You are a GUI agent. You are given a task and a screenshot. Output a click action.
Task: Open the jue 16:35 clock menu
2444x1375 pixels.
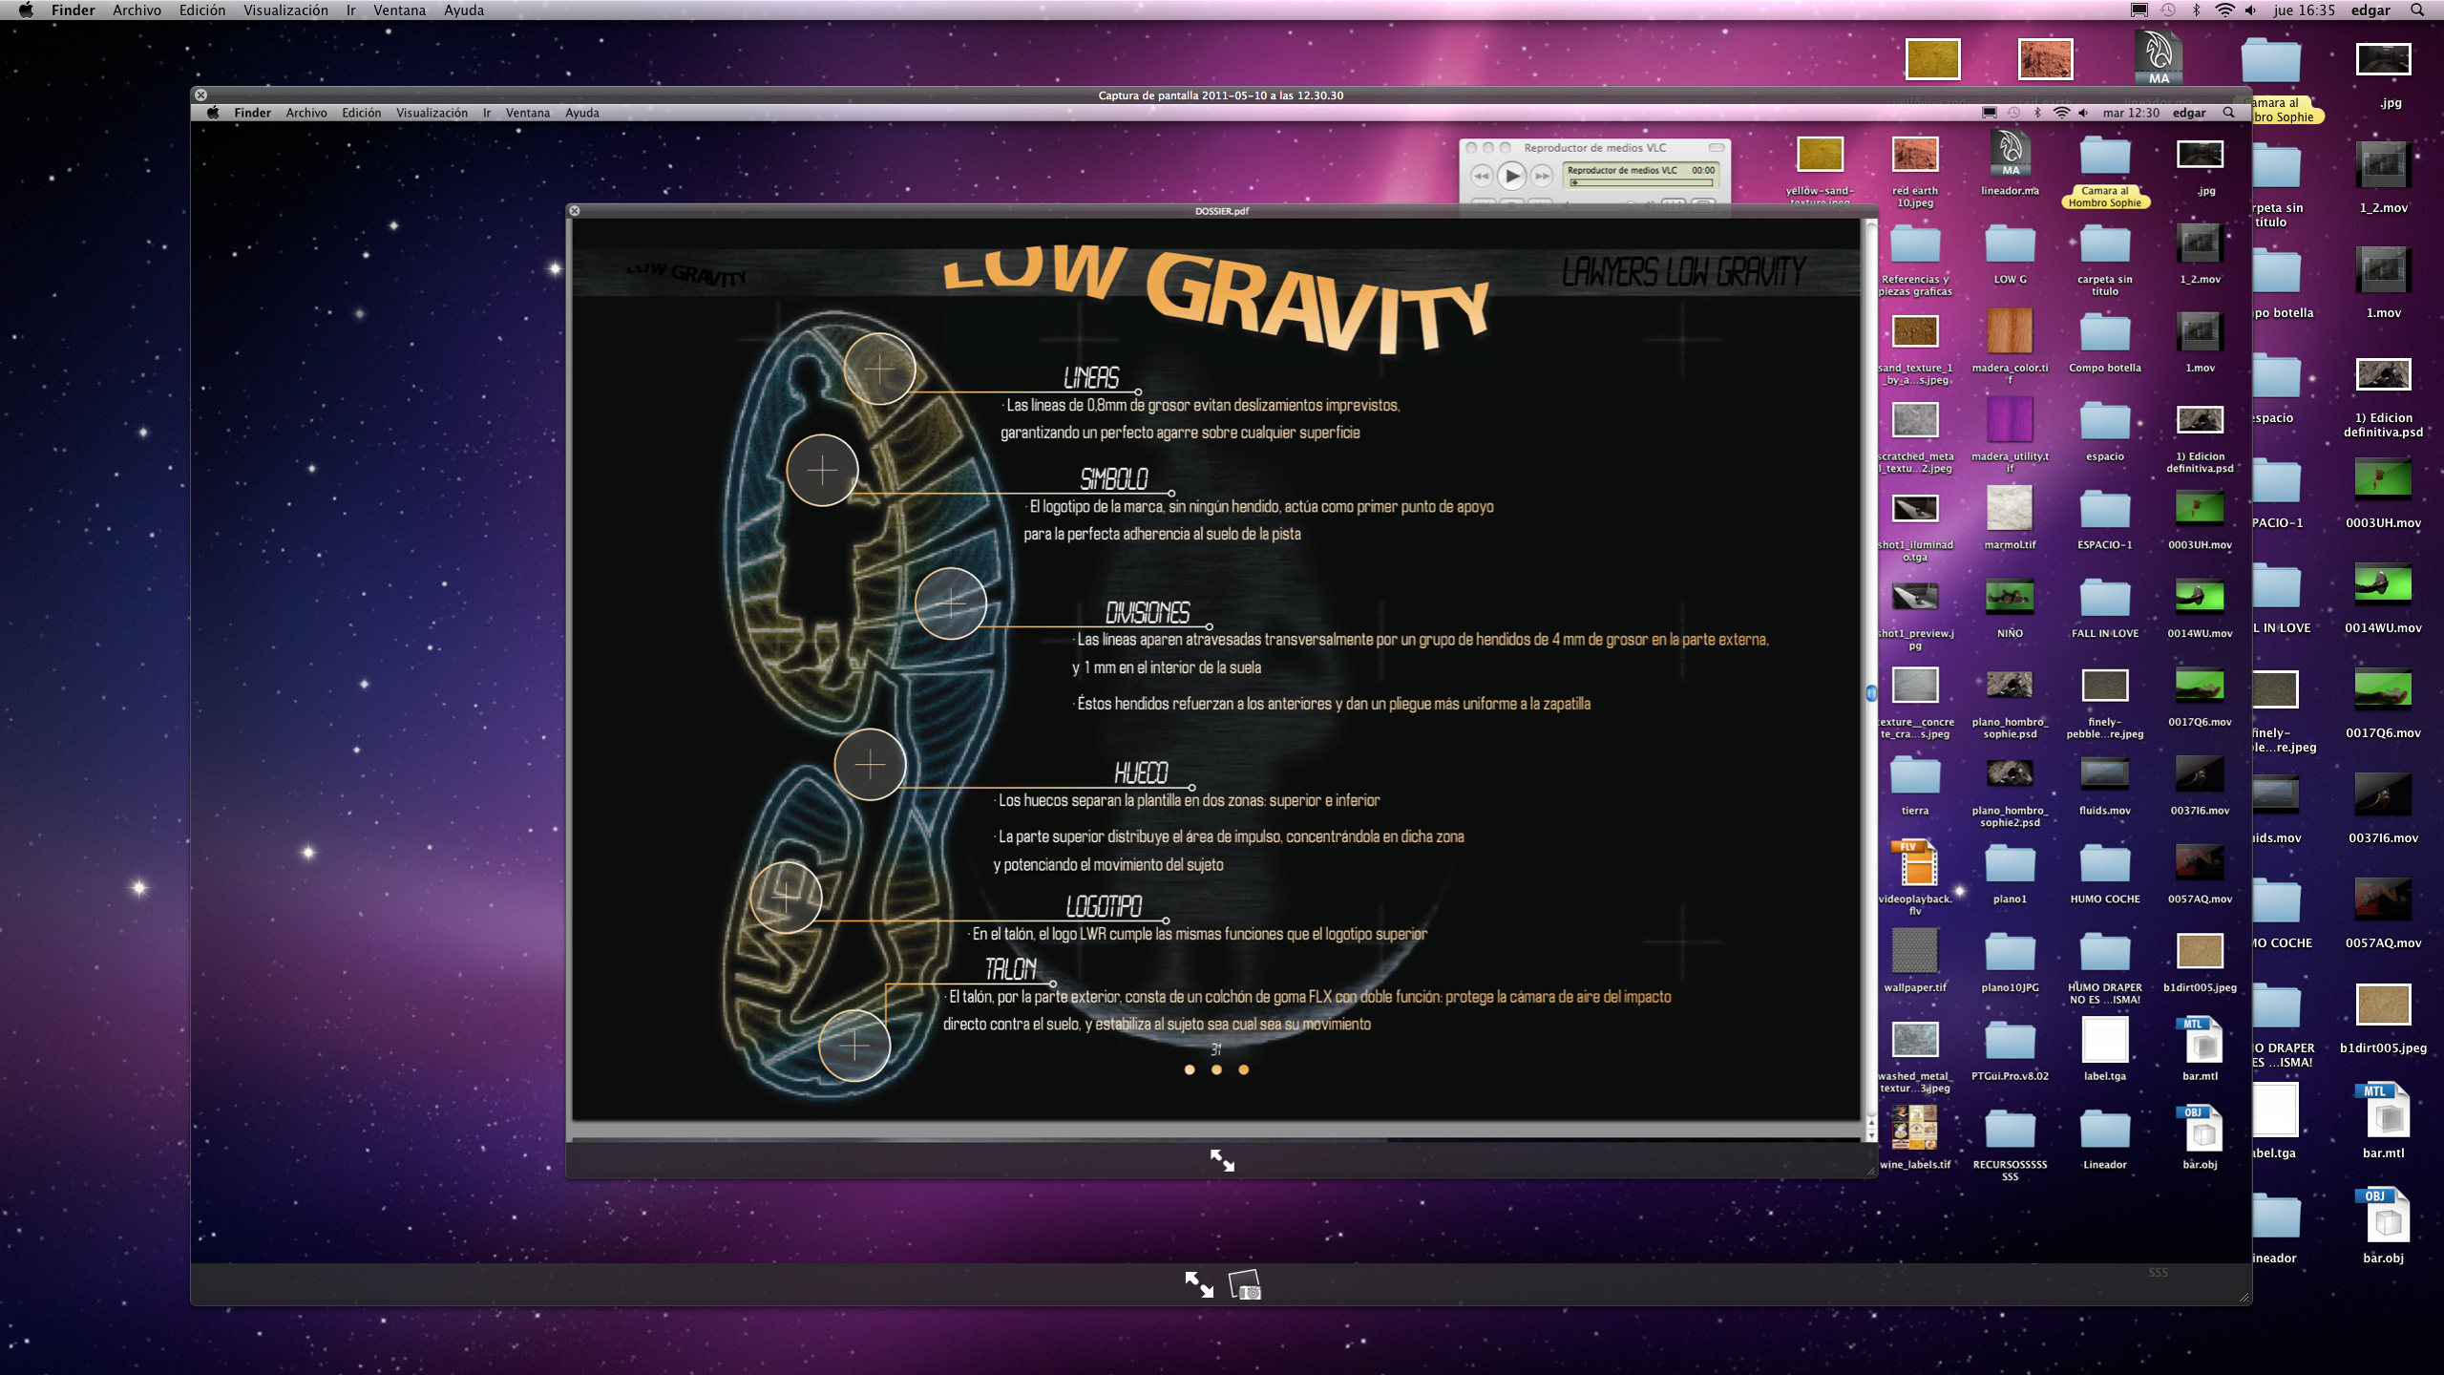[x=2305, y=11]
